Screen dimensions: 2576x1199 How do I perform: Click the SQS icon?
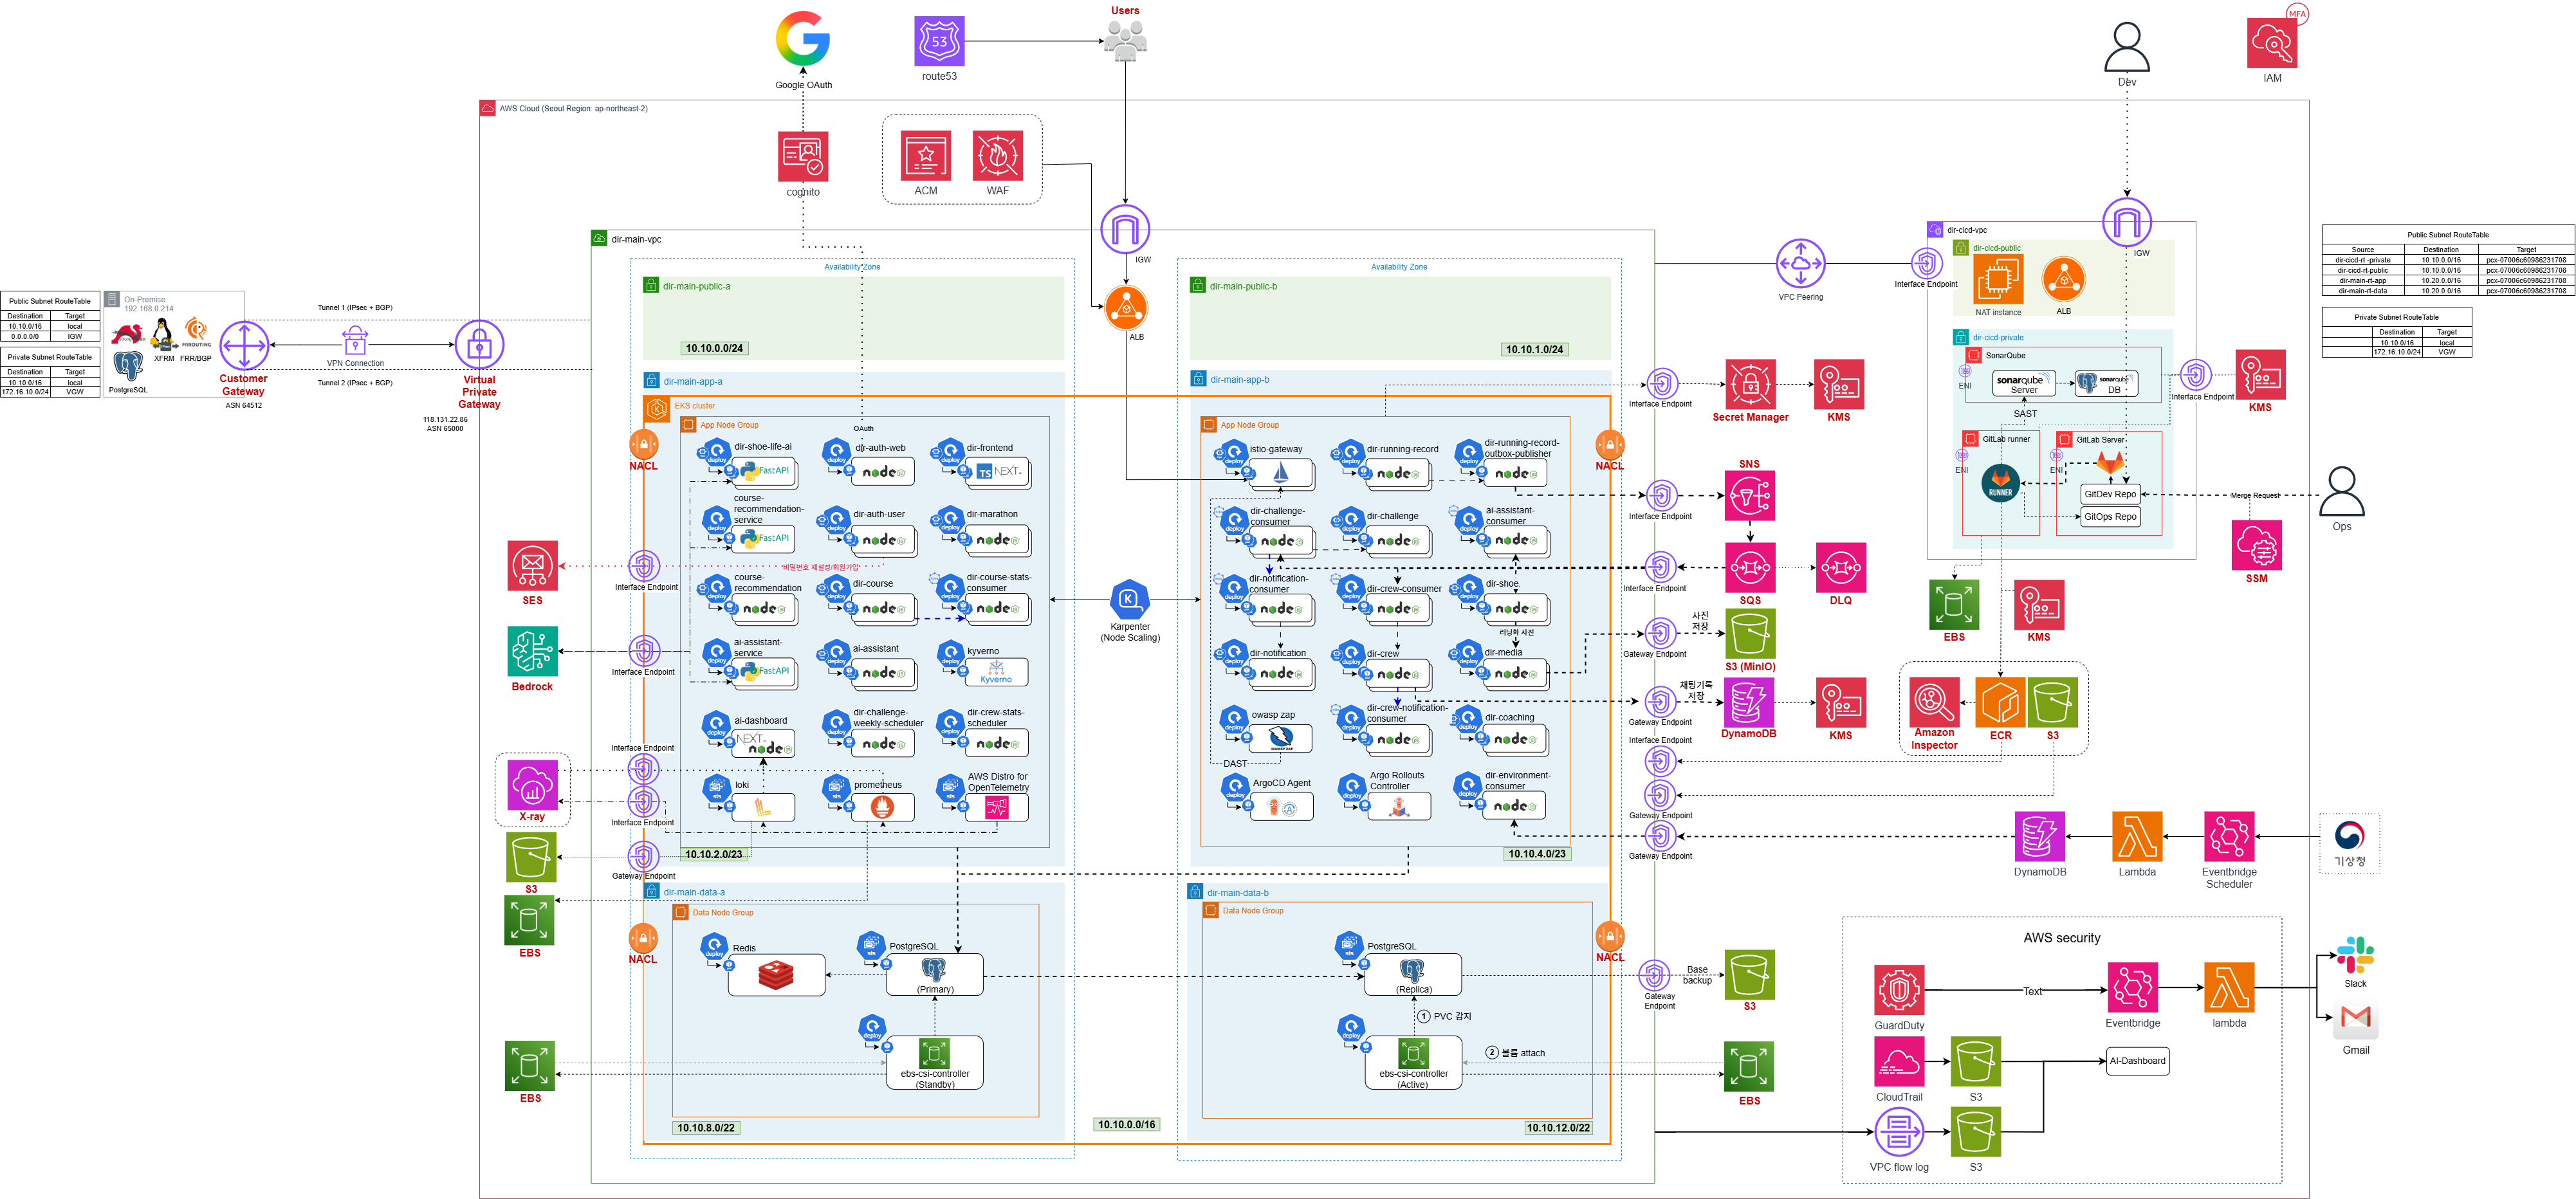point(1749,568)
